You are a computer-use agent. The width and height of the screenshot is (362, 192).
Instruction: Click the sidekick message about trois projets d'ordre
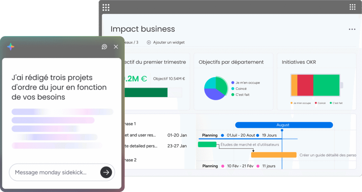click(x=59, y=87)
